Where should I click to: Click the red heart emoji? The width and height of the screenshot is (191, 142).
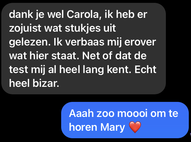click(135, 127)
